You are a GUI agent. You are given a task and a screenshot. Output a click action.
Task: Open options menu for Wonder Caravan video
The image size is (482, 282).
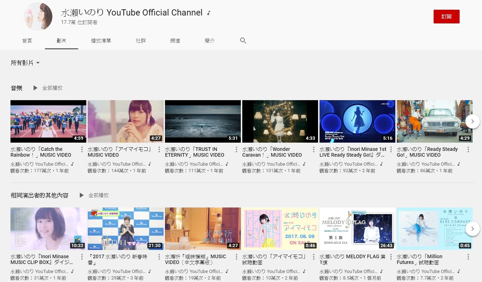[x=314, y=149]
